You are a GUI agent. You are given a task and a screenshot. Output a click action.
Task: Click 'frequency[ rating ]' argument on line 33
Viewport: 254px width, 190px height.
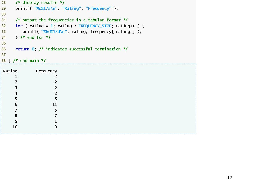(x=112, y=32)
